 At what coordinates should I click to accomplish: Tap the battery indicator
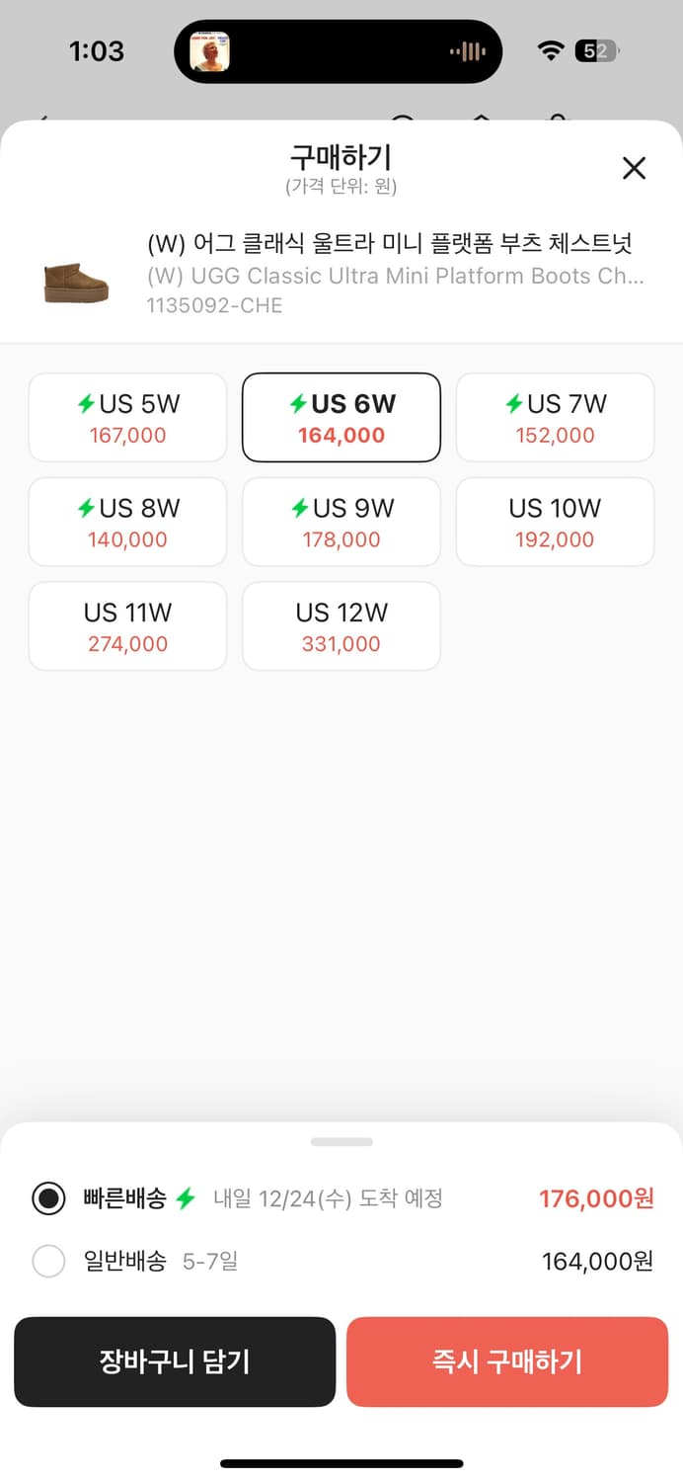(596, 51)
